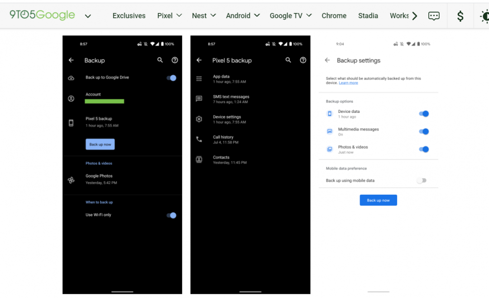Click the search icon in Backup screen
This screenshot has width=489, height=298.
pyautogui.click(x=160, y=60)
